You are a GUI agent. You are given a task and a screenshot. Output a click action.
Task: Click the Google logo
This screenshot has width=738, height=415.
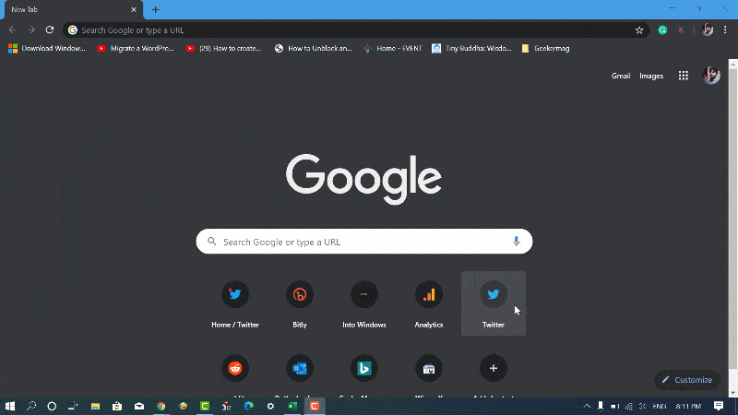(x=363, y=178)
